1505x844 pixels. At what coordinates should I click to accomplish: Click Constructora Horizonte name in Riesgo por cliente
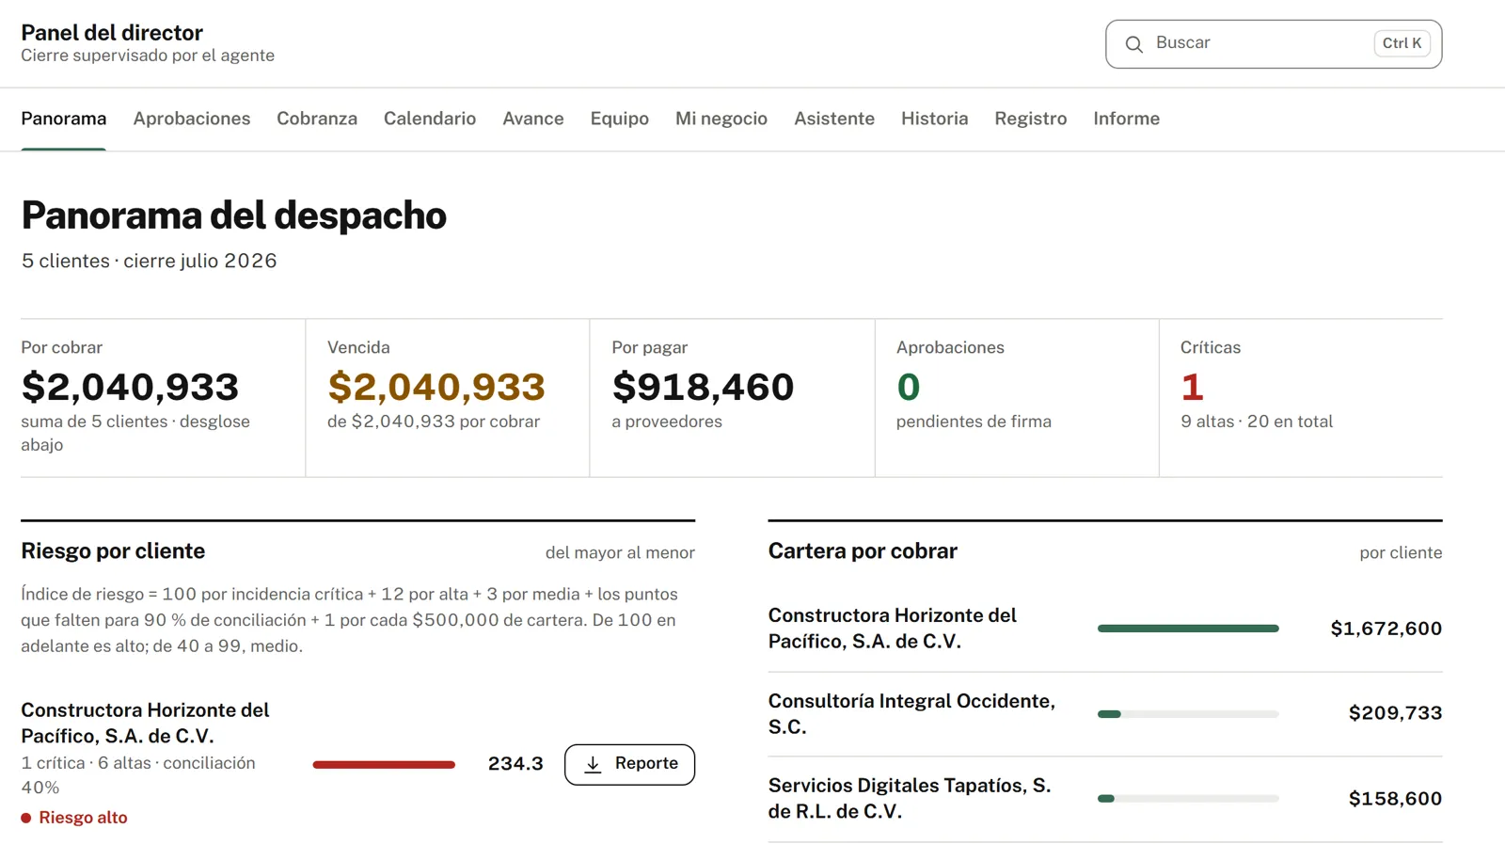coord(145,723)
